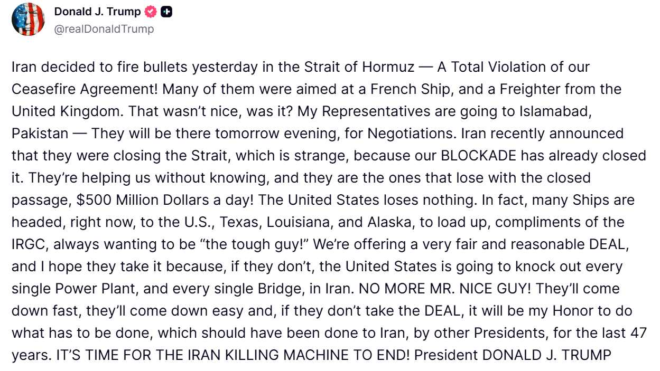Click the @realDonaldTrump handle
This screenshot has height=371, width=660.
point(104,29)
